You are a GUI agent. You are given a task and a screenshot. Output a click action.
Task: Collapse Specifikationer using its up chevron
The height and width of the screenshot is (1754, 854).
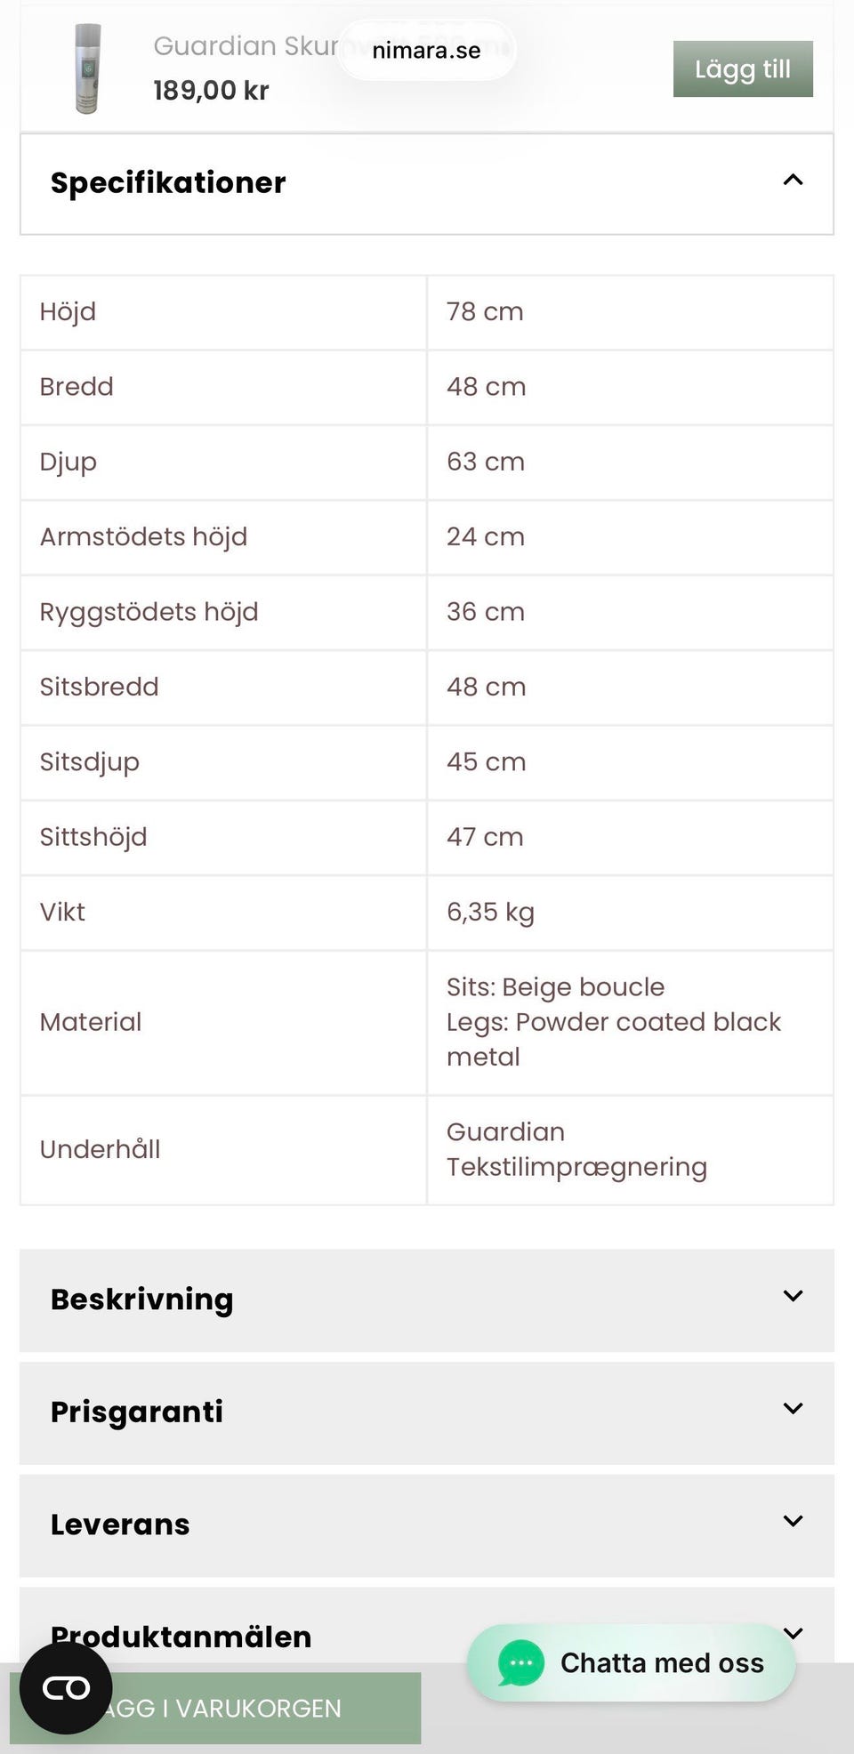point(793,181)
